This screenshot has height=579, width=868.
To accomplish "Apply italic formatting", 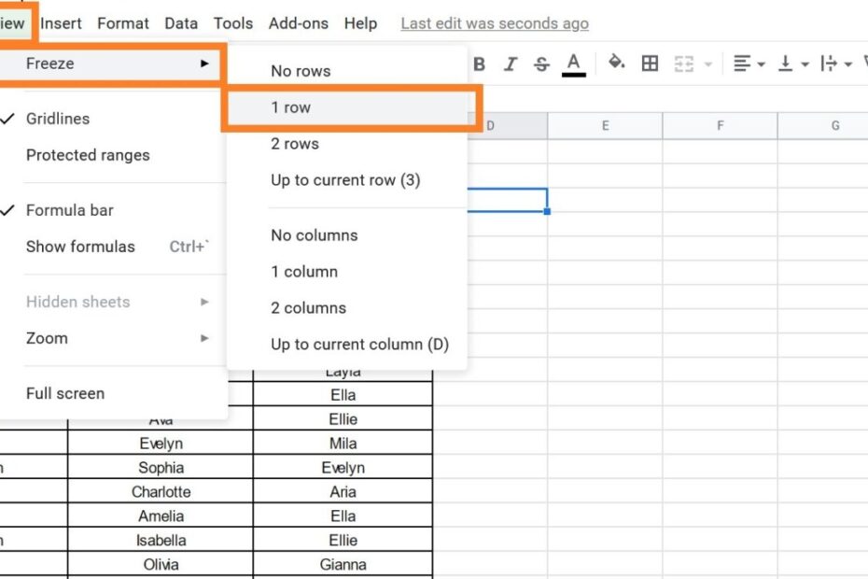I will click(x=511, y=64).
